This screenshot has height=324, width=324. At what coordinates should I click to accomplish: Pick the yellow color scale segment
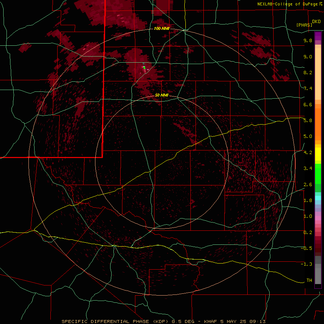[318, 154]
